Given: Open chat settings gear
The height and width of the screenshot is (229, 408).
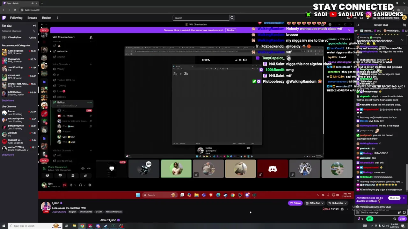Looking at the screenshot, I should pos(395,219).
